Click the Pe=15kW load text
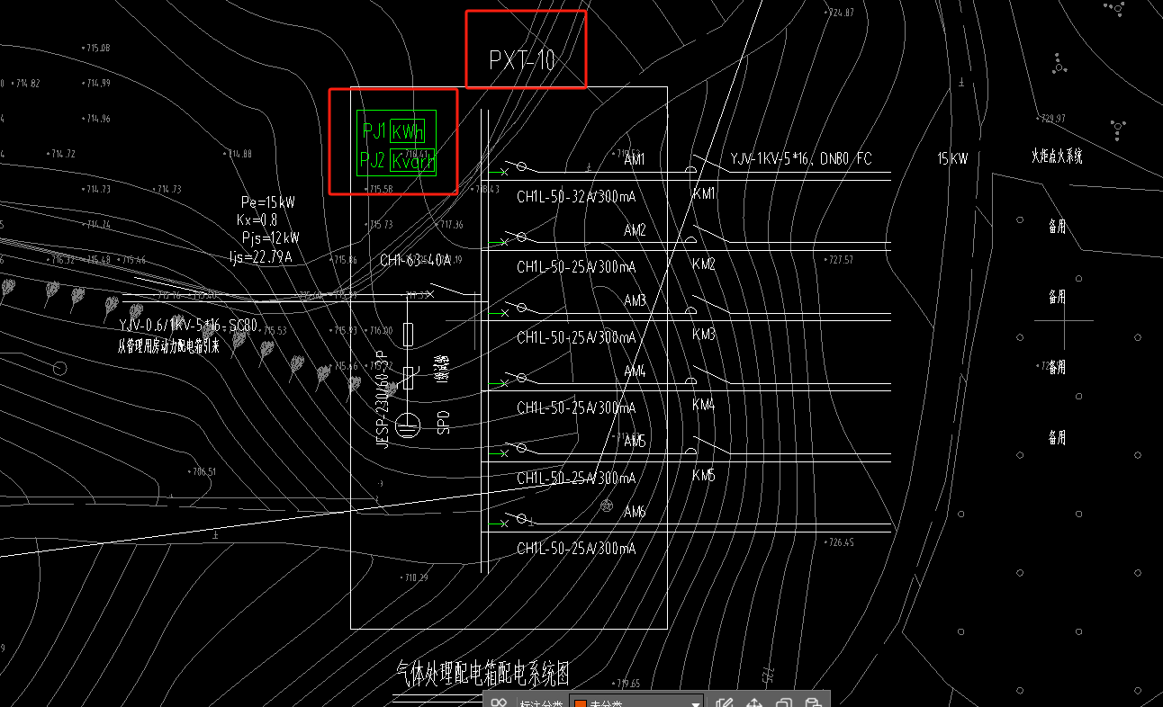 268,202
